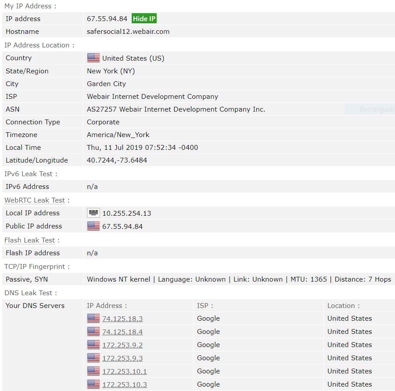
Task: Click the IP Address : column header
Action: (x=107, y=305)
